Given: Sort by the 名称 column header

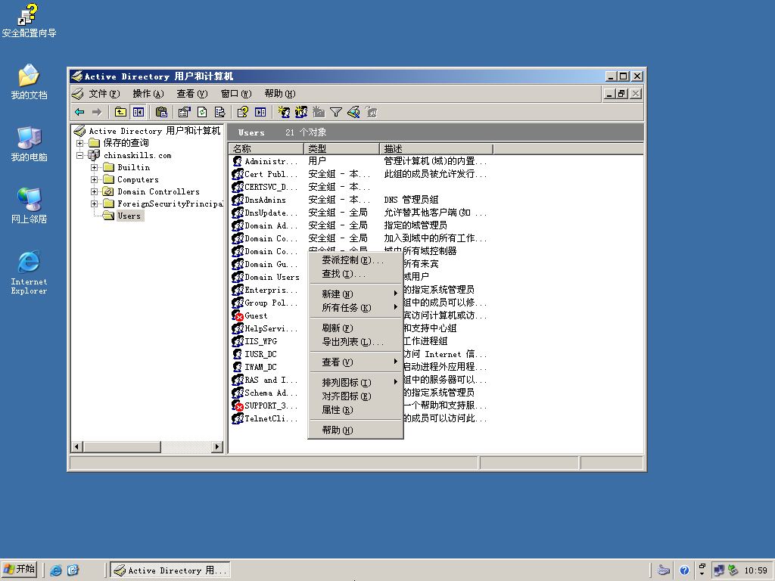Looking at the screenshot, I should [266, 149].
